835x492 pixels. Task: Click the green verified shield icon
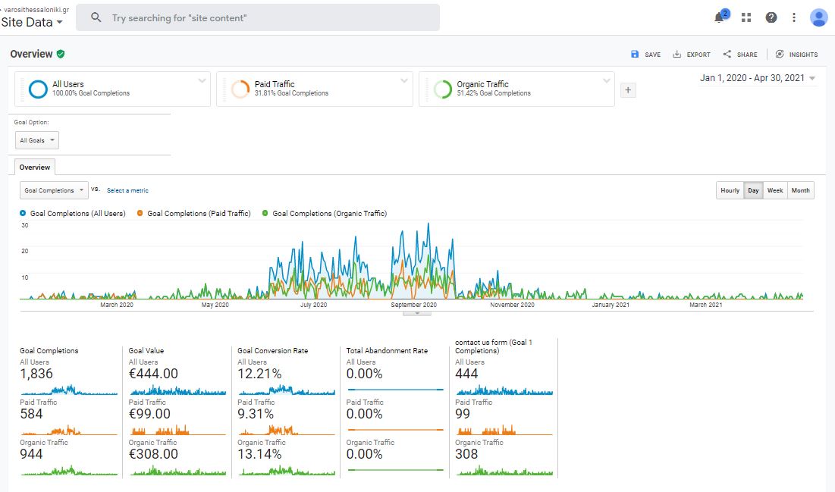61,54
